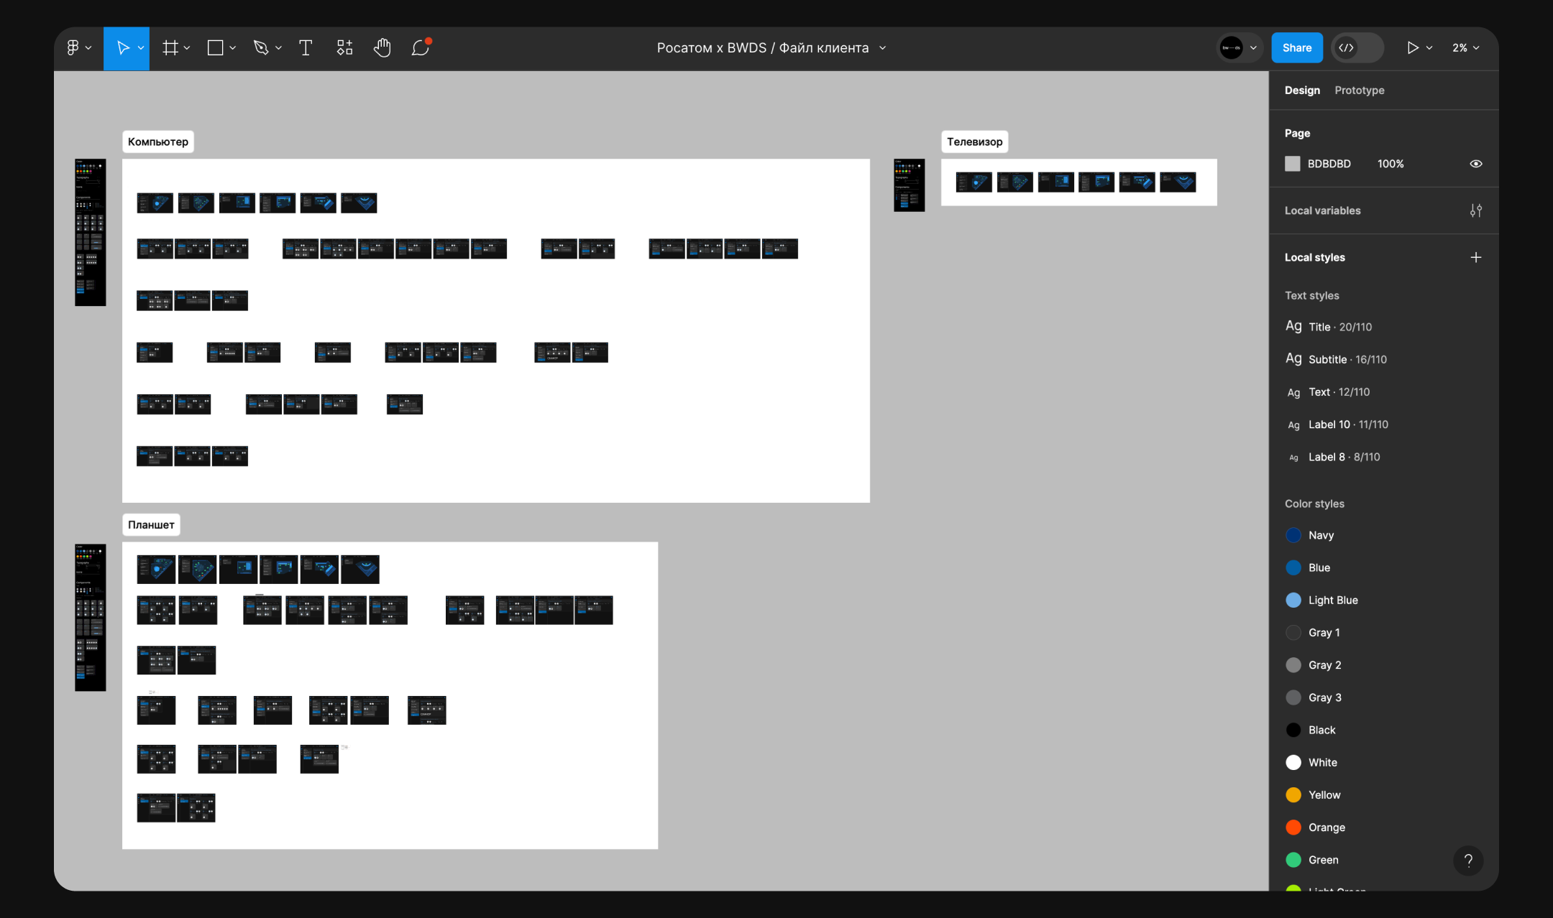Select the Frame tool
Image resolution: width=1553 pixels, height=918 pixels.
coord(170,48)
